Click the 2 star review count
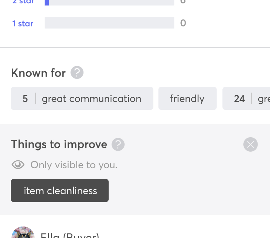270x238 pixels. pos(183,2)
